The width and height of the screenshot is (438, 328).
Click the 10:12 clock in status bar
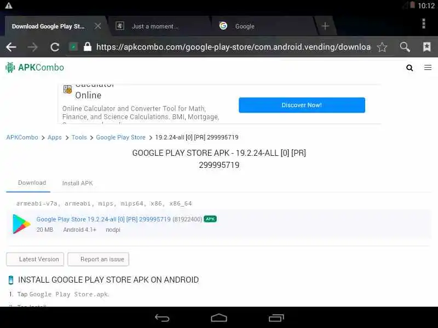click(427, 5)
